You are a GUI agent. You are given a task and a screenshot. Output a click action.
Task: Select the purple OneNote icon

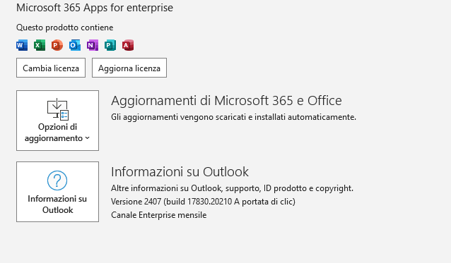[93, 45]
